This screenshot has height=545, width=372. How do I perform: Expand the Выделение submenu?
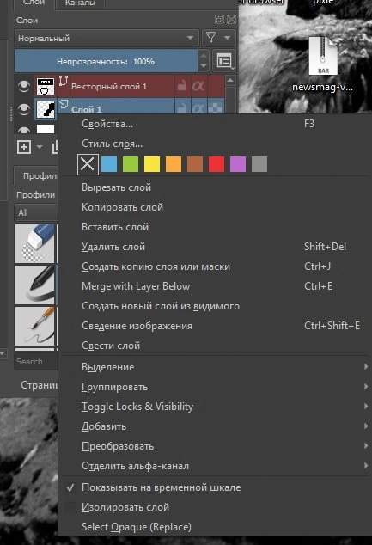(x=216, y=367)
